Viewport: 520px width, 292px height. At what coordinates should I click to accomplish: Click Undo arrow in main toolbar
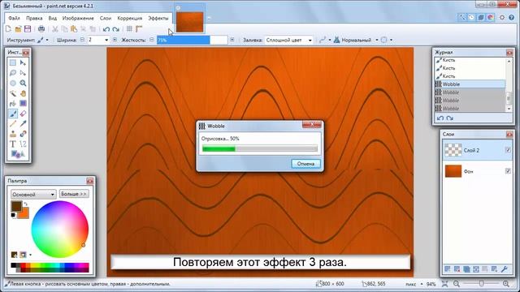pos(106,29)
